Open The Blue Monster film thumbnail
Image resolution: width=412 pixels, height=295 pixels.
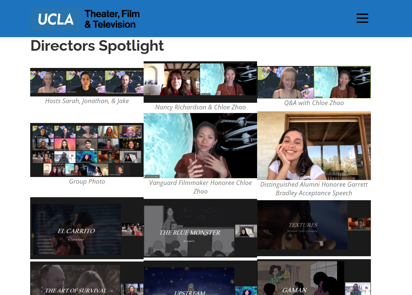pyautogui.click(x=200, y=228)
